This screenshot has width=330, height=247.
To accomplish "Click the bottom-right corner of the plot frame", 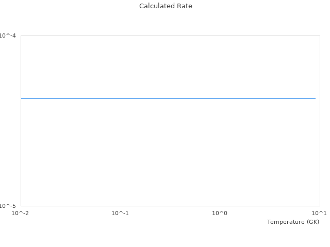I will (320, 206).
